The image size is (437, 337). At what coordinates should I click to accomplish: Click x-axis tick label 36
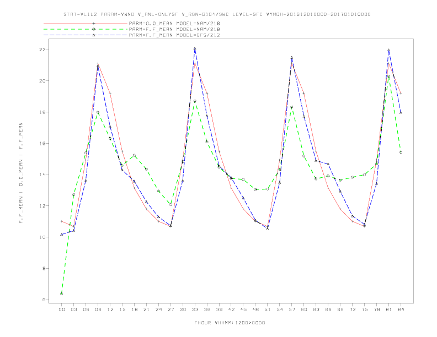click(207, 309)
